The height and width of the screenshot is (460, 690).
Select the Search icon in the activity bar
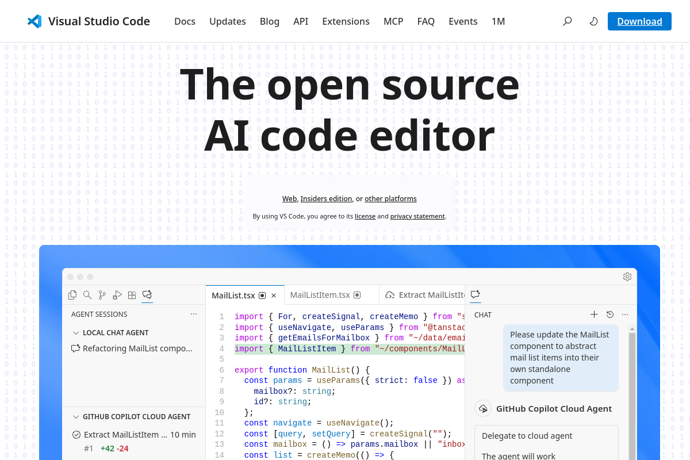click(87, 294)
